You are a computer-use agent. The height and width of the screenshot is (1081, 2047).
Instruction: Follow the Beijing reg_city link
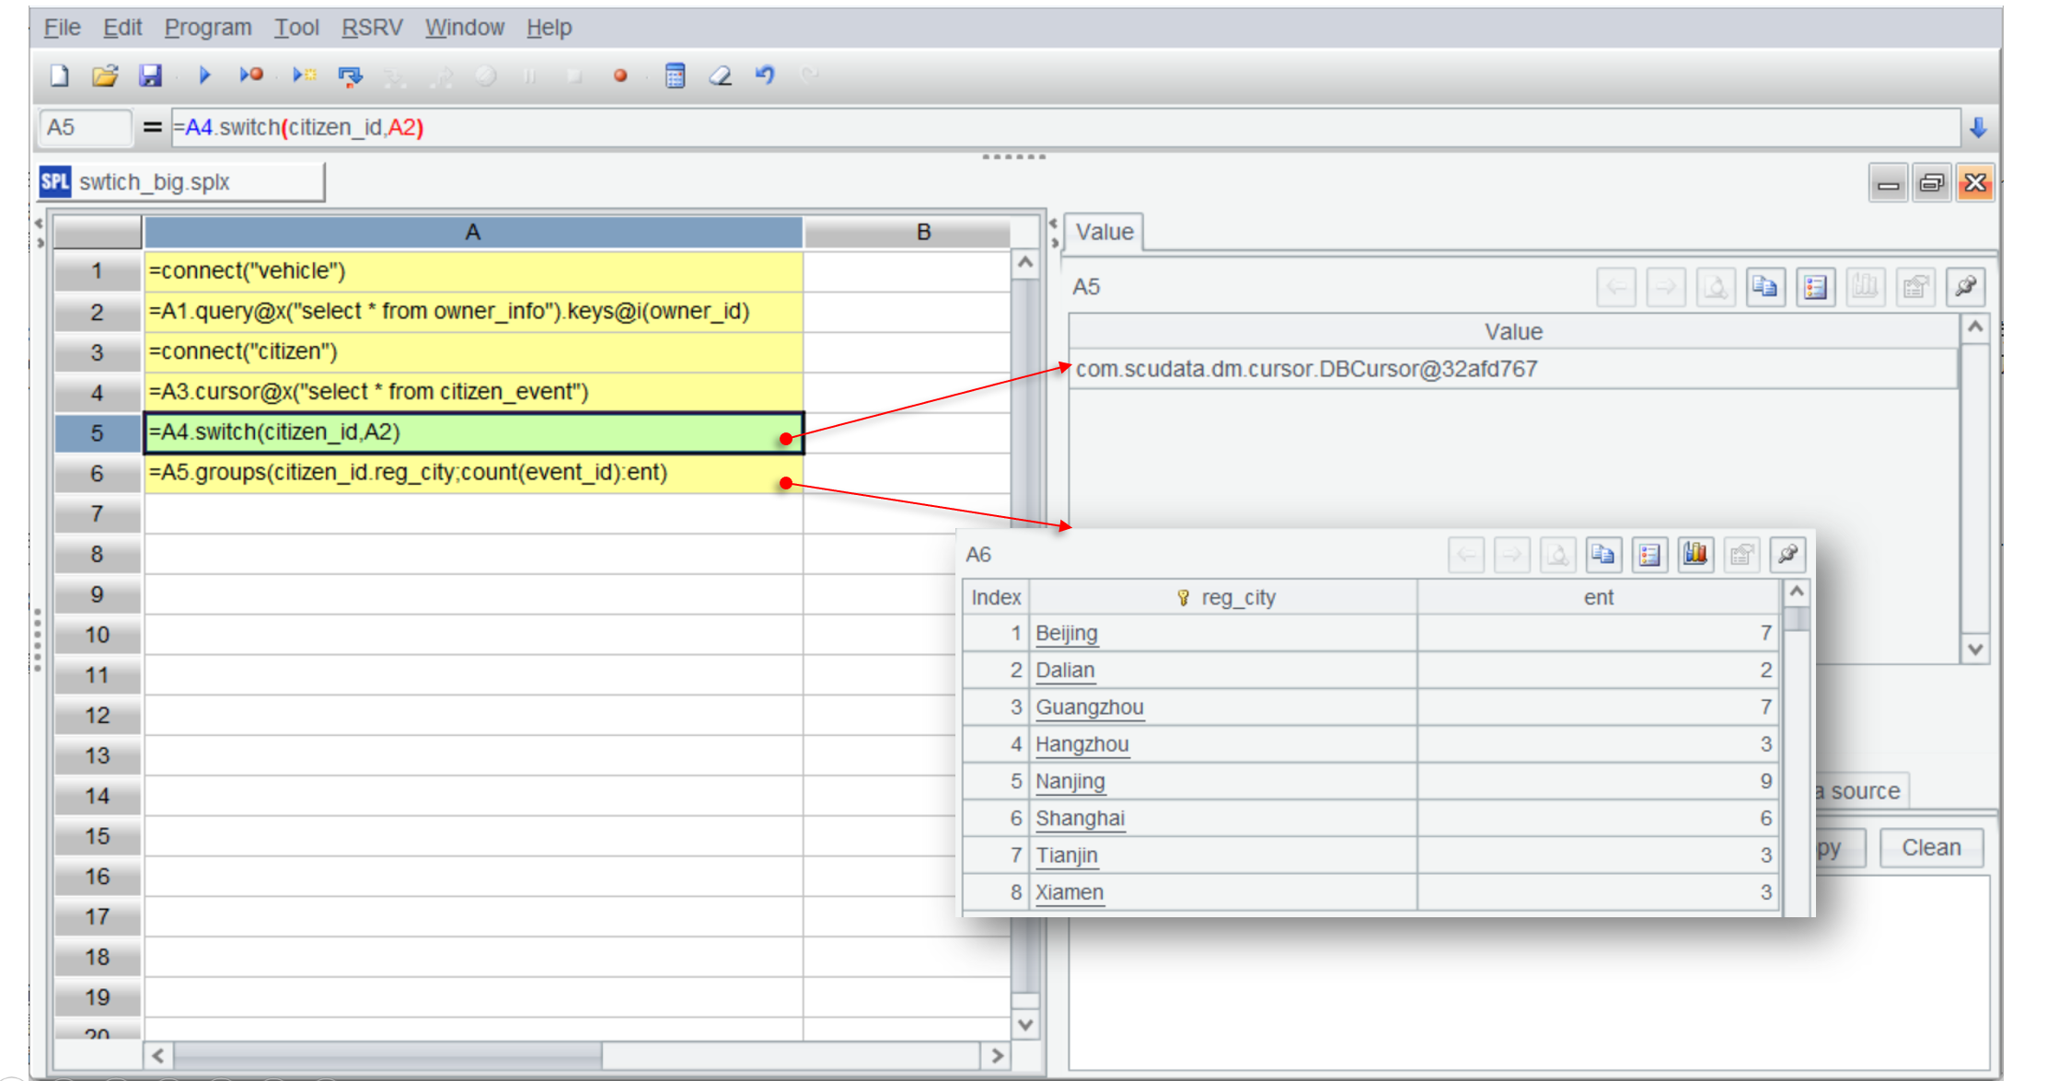pos(1066,633)
